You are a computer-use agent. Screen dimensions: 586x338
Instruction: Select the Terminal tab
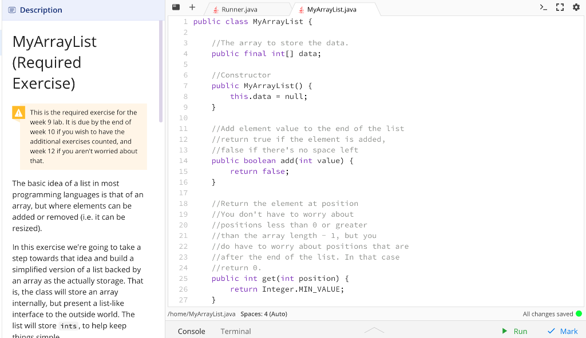point(235,331)
